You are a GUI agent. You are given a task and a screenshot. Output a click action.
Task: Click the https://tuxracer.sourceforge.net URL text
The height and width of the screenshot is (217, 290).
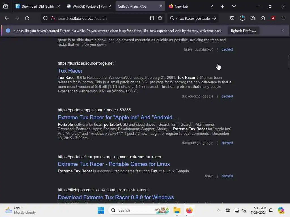click(86, 63)
